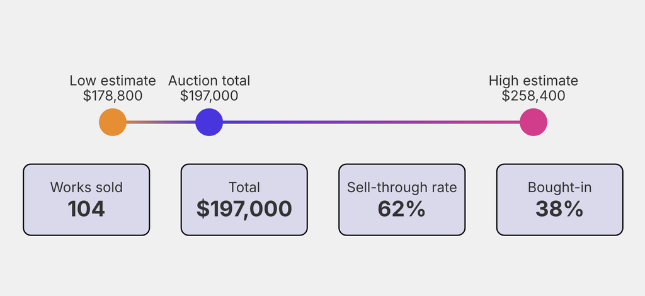The width and height of the screenshot is (645, 296).
Task: Select the bold 38% figure
Action: point(560,208)
